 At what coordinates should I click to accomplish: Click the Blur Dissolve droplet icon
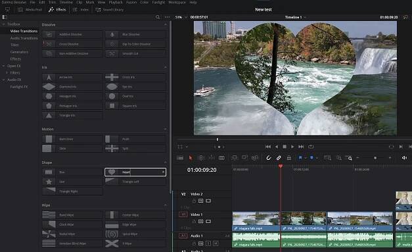tap(112, 34)
